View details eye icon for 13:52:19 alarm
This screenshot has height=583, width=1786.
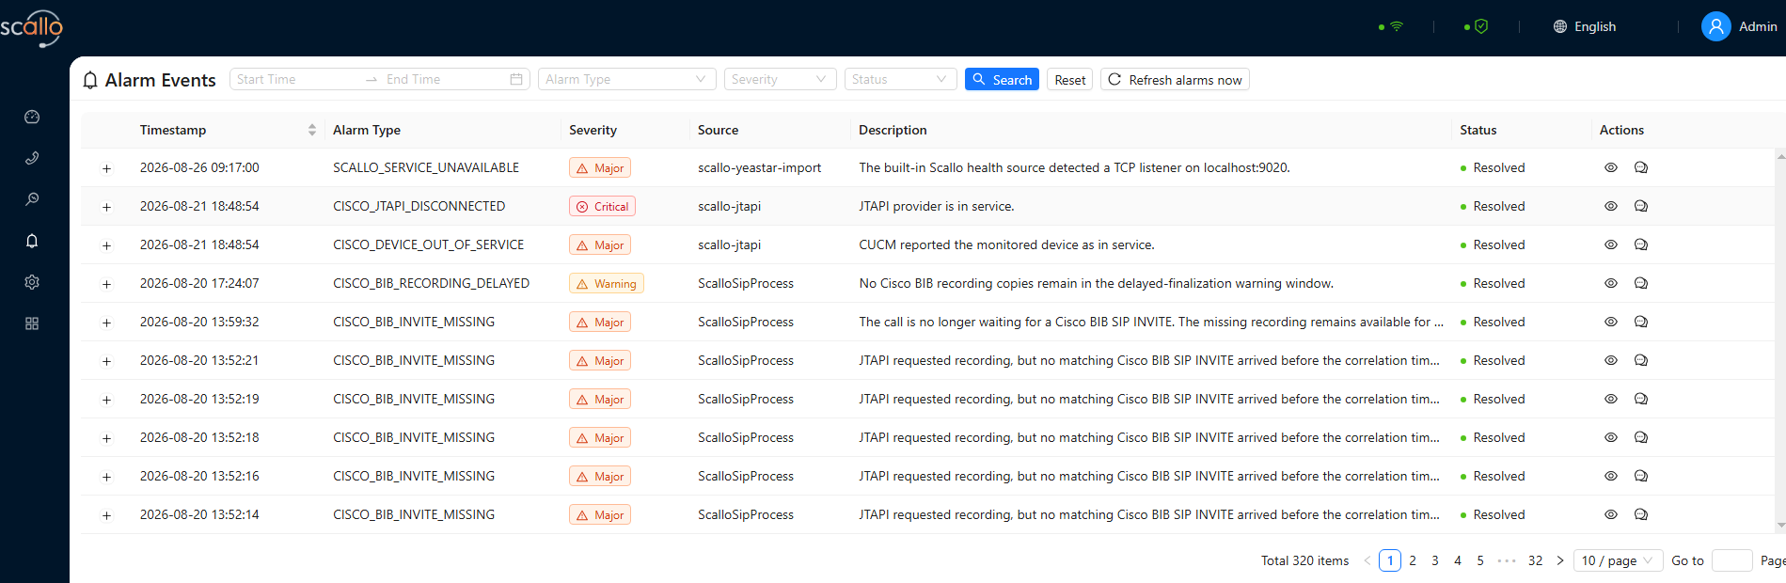[1611, 399]
